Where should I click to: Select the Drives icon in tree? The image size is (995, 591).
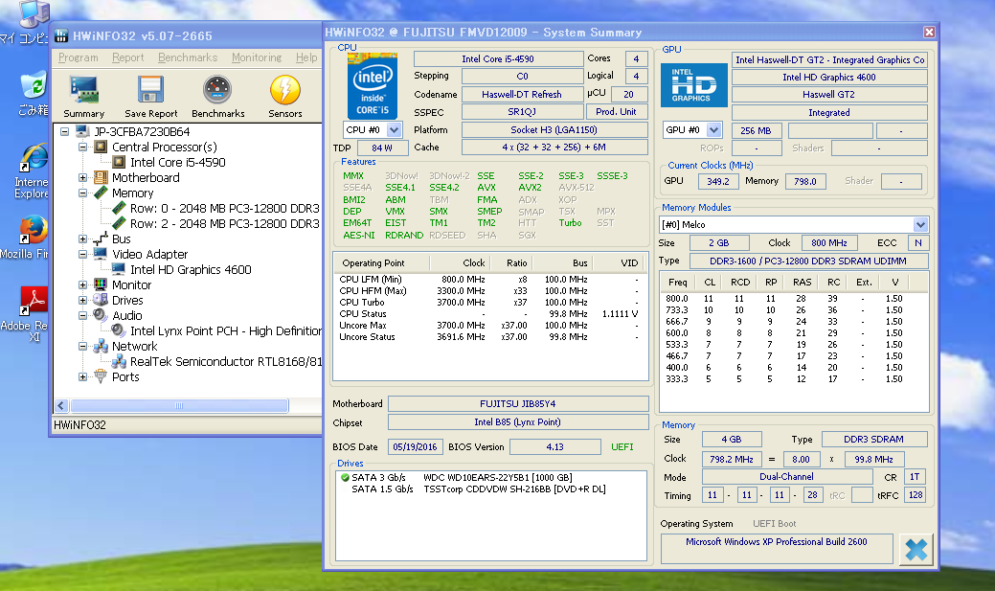(101, 300)
